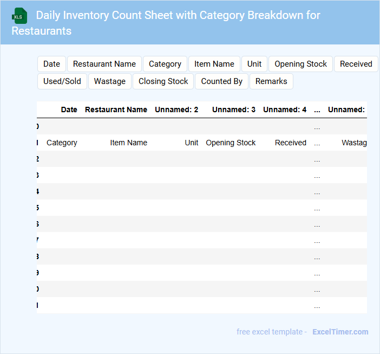Choose the Category tag button
This screenshot has width=380, height=354.
[165, 64]
